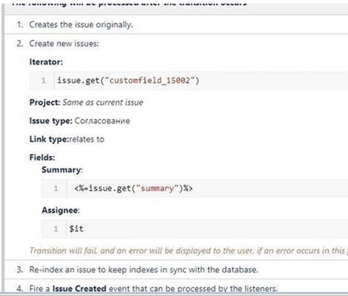Click line number 1 in Summary gutter
This screenshot has height=296, width=348.
point(55,188)
